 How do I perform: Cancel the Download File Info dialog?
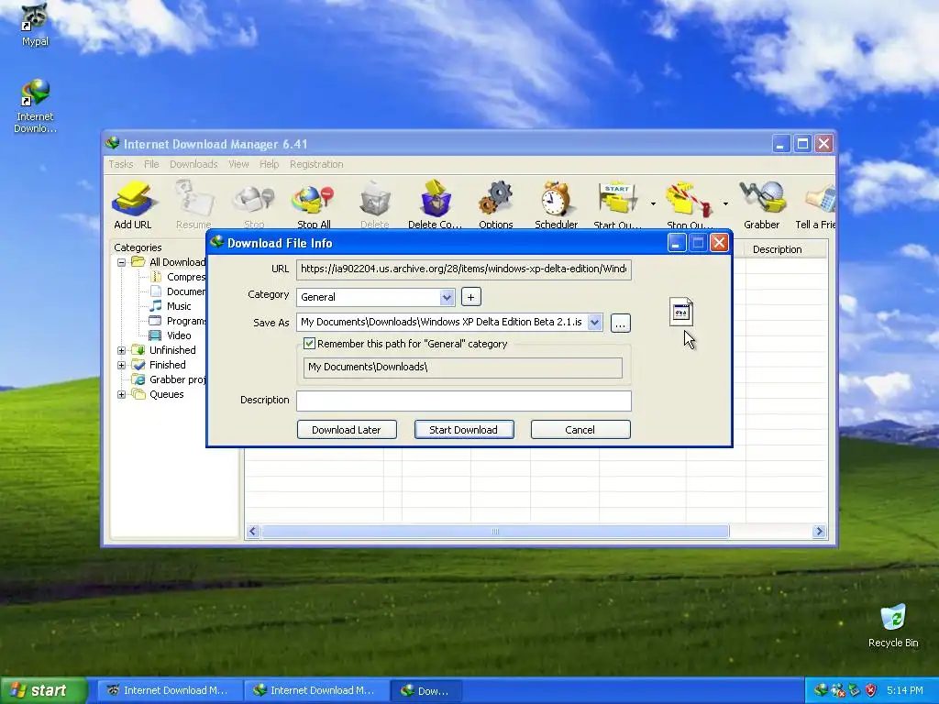tap(580, 430)
